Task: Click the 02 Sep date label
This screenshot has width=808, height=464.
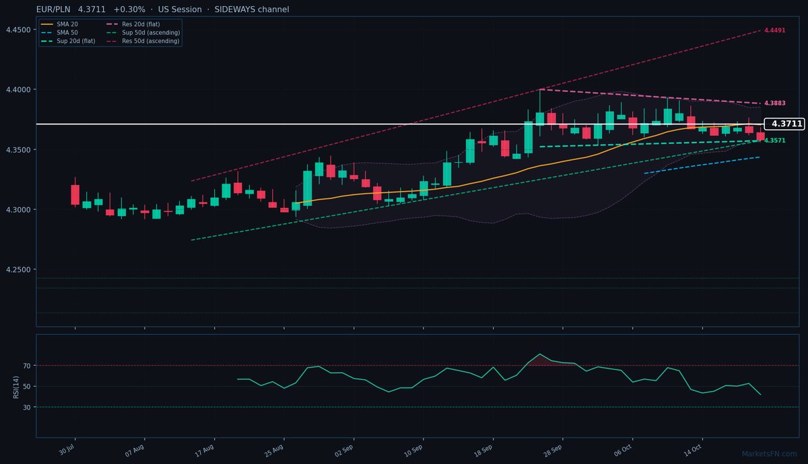Action: click(344, 450)
